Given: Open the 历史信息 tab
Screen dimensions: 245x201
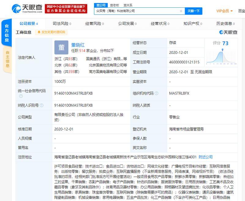Looking at the screenshot, I should tap(225, 24).
